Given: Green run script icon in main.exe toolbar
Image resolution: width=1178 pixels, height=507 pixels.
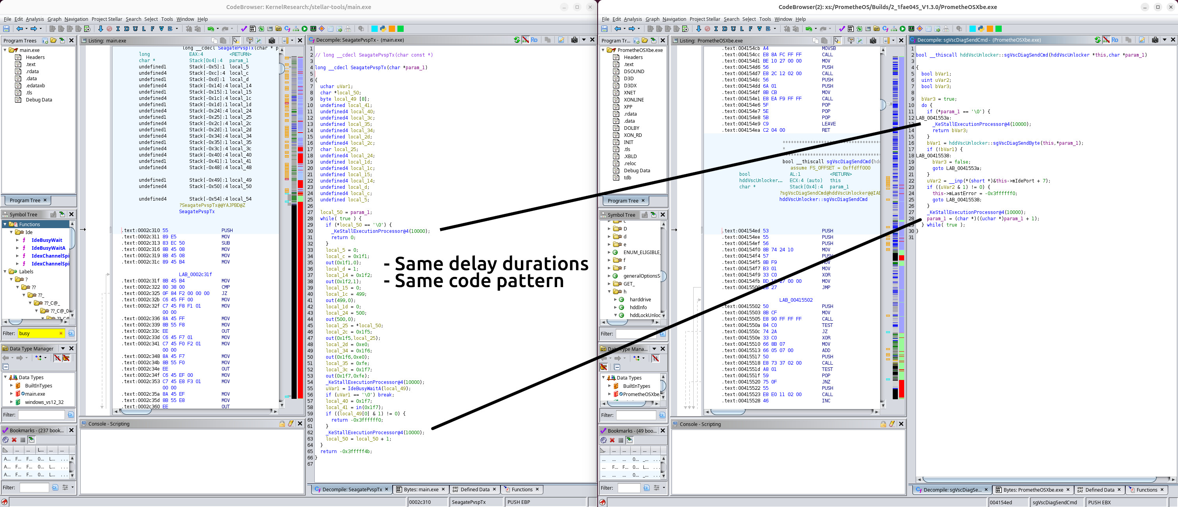Looking at the screenshot, I should coord(305,29).
